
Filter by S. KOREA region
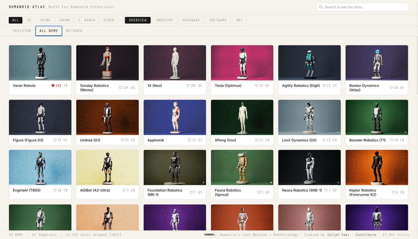[x=87, y=20]
